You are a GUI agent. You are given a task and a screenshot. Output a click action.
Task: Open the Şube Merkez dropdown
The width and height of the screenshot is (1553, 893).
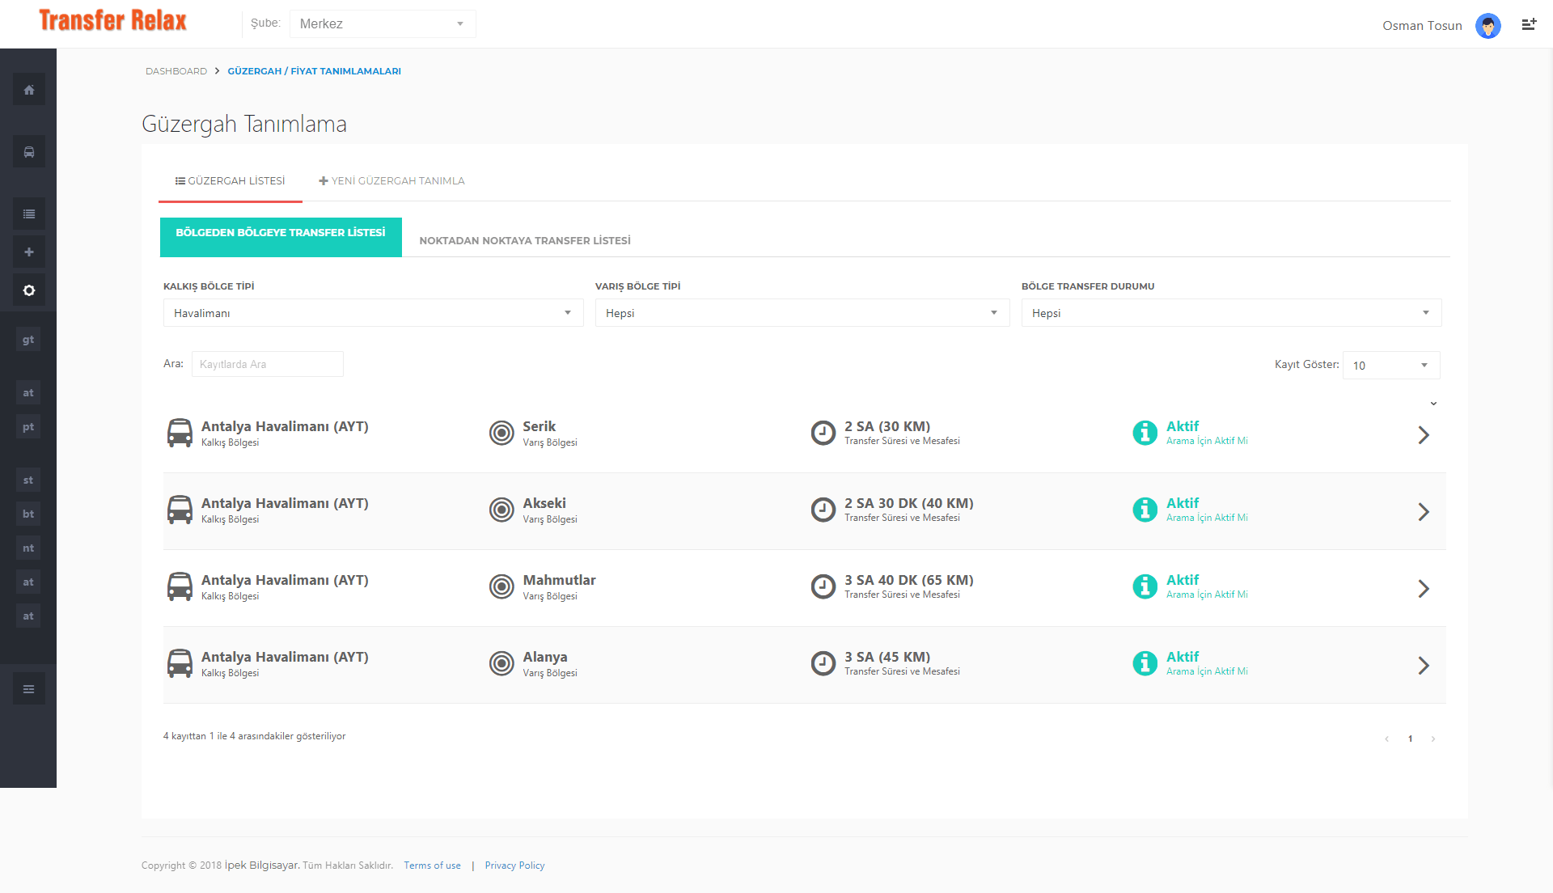coord(383,24)
